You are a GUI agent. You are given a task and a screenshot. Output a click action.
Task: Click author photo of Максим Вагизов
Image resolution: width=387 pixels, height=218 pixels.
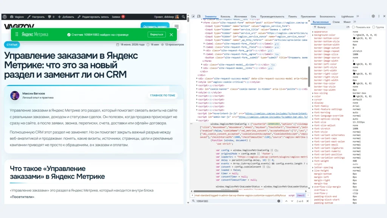tap(15, 95)
